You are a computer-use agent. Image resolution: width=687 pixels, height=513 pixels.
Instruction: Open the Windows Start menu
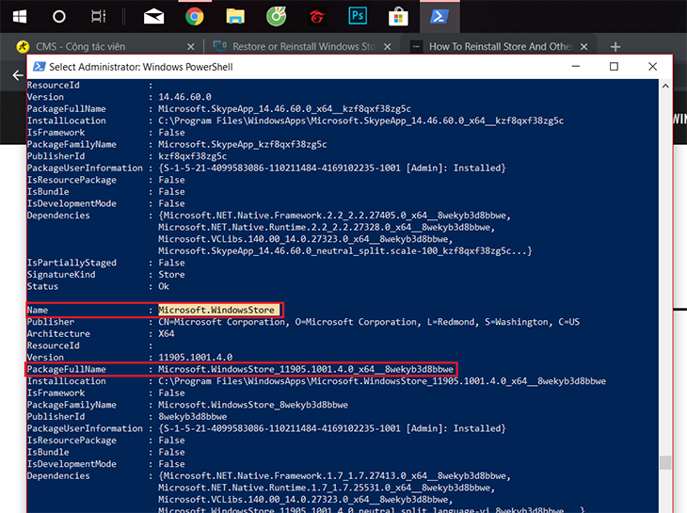point(20,17)
